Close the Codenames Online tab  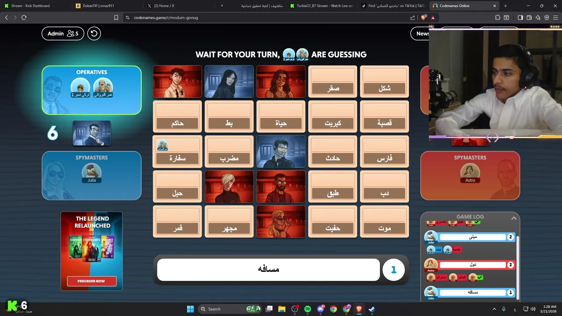click(x=495, y=6)
